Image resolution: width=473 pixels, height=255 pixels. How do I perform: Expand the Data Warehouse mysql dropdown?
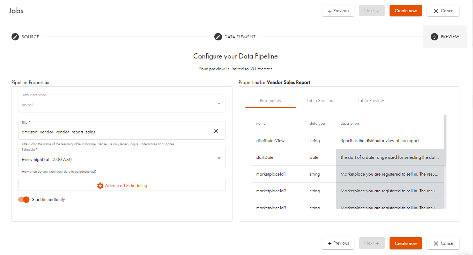tap(219, 103)
